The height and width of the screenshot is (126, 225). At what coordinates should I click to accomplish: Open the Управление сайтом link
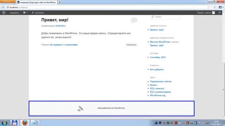(x=161, y=82)
